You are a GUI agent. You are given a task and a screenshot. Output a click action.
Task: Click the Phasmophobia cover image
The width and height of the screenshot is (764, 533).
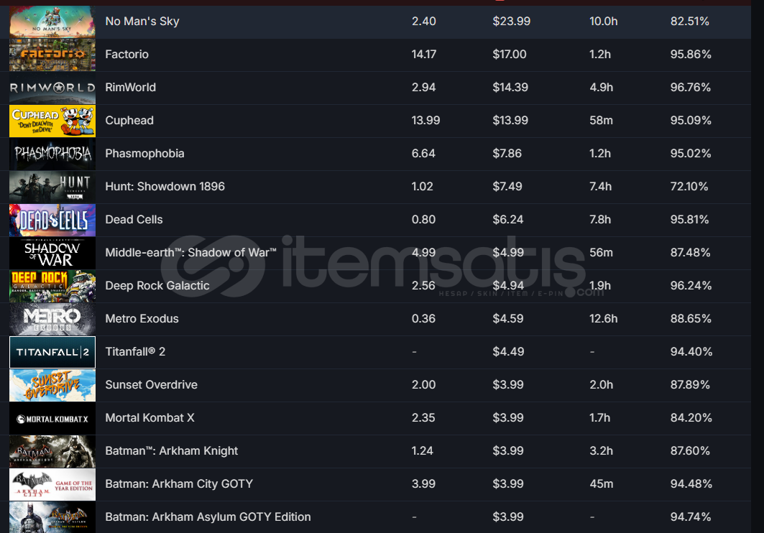[x=52, y=154]
